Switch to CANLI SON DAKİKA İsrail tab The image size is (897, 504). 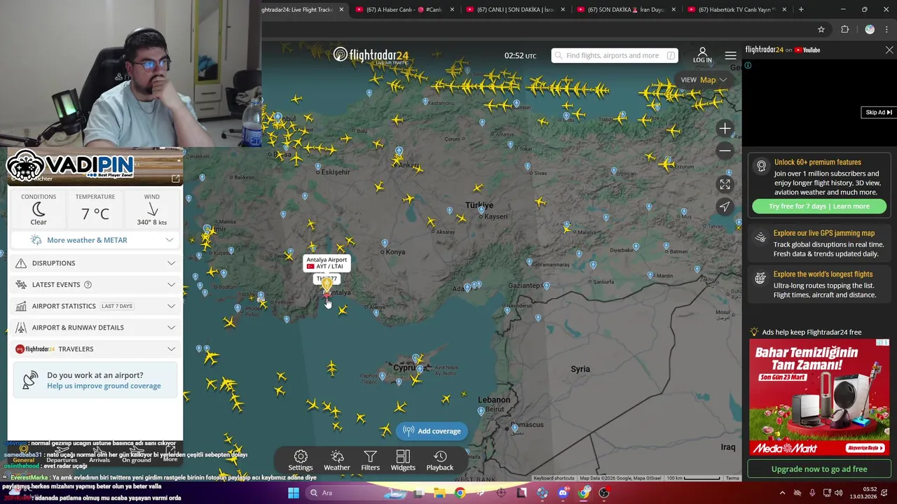point(516,10)
